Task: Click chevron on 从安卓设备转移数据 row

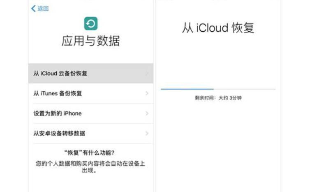Action: (147, 134)
